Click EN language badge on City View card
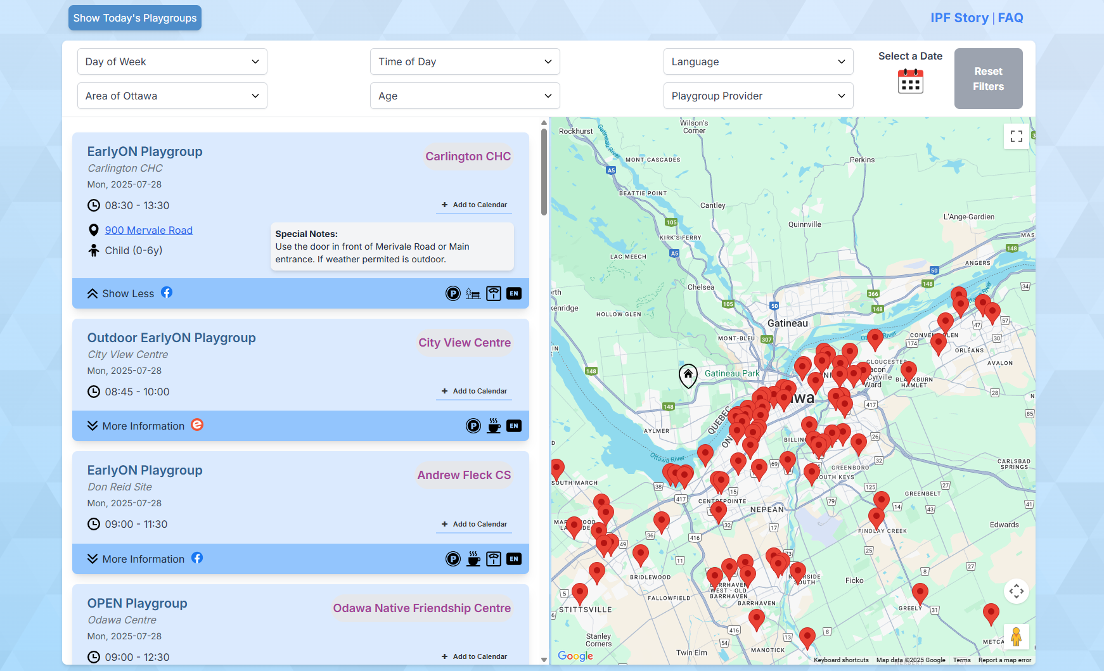This screenshot has height=671, width=1104. click(514, 426)
